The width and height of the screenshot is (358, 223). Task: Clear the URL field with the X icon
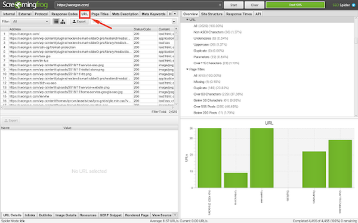pos(220,5)
